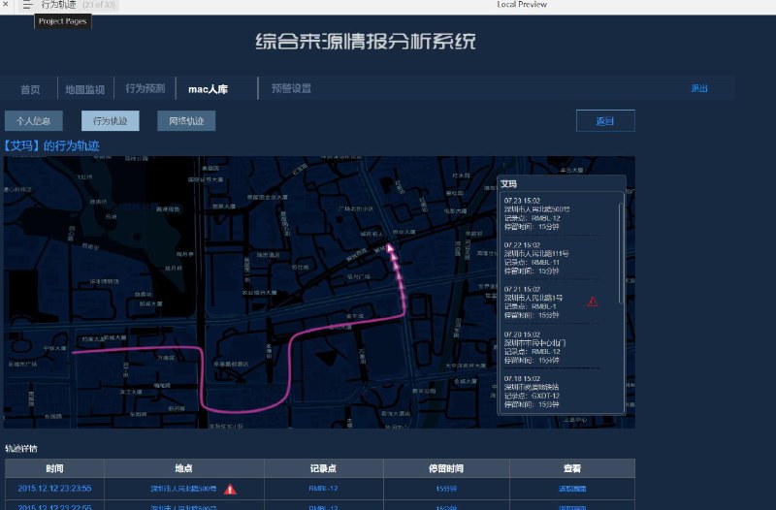Screen dimensions: 776x510
Task: Go to the 预警设置 tab
Action: coord(291,88)
